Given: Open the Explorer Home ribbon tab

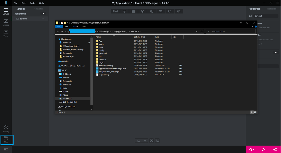Looking at the screenshot, I should [x=67, y=27].
